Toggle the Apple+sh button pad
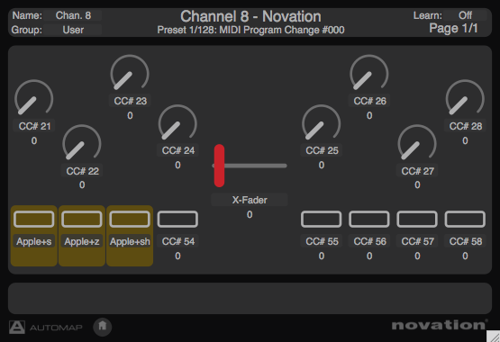 coord(130,219)
